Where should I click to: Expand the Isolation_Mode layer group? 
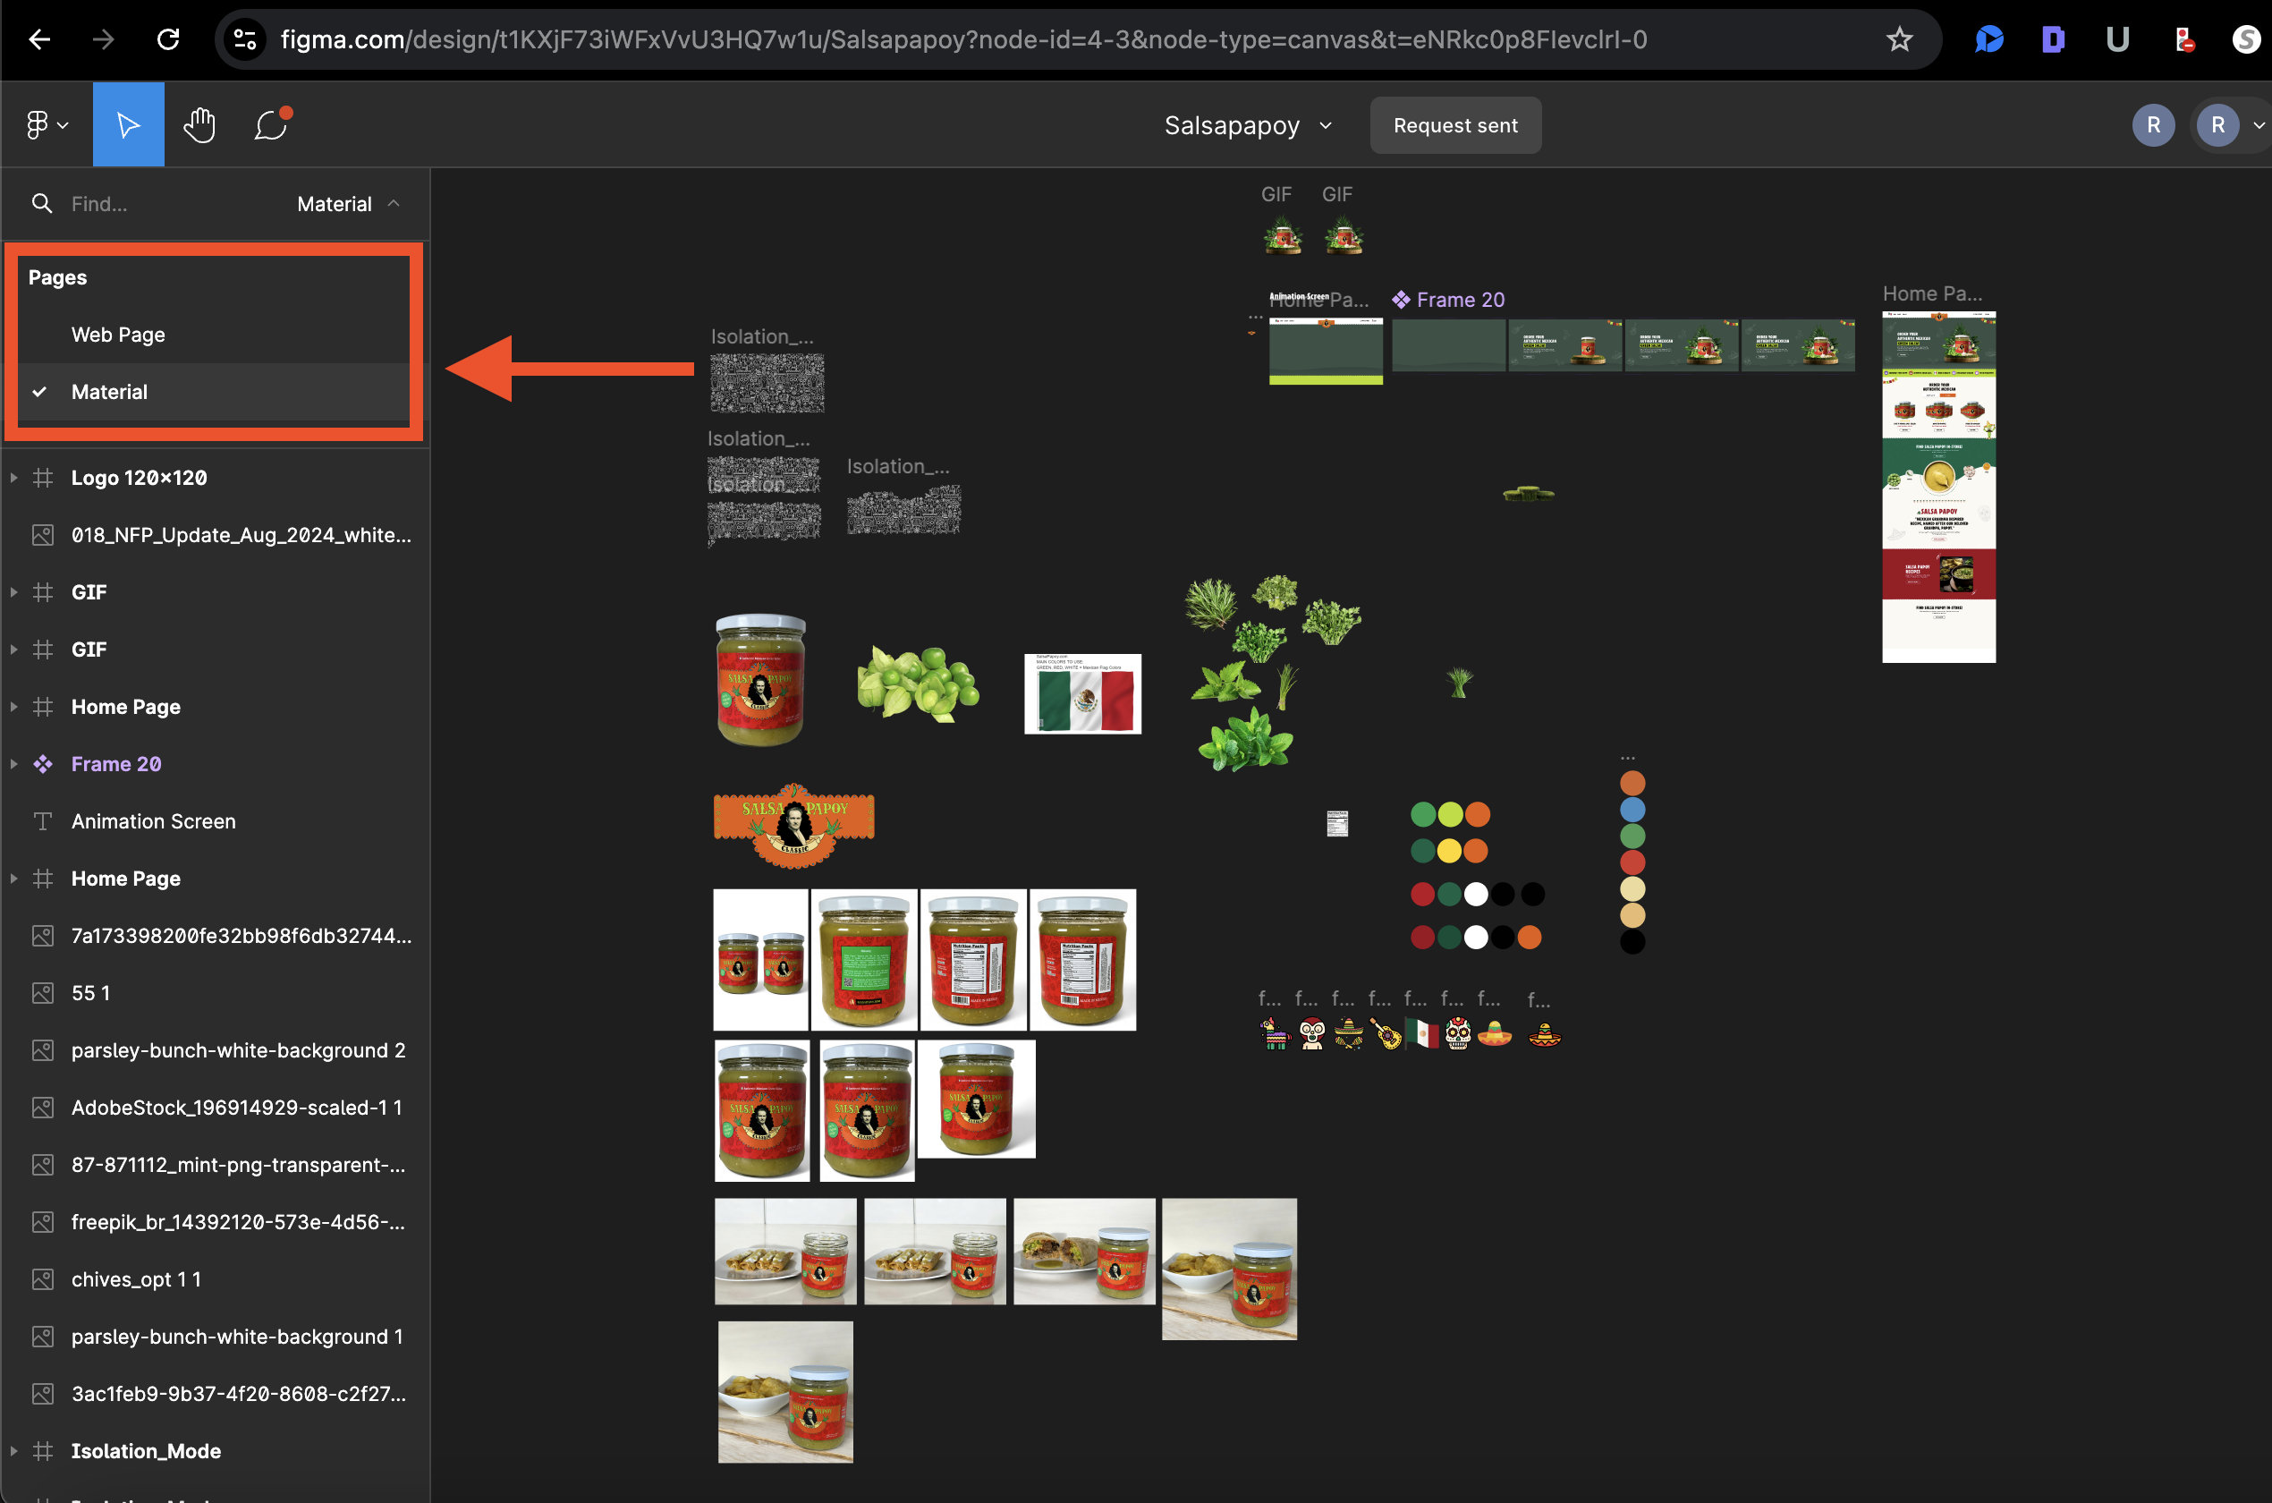click(x=13, y=1450)
